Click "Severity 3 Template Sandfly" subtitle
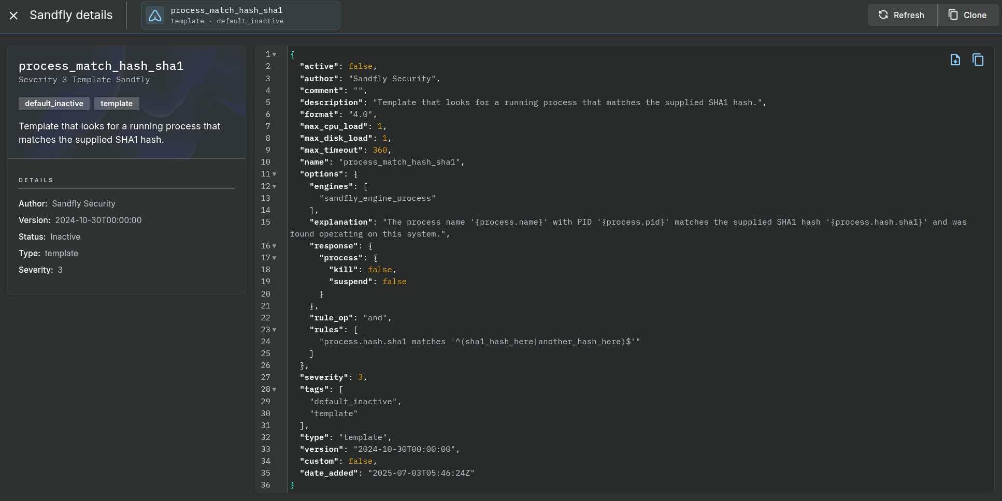The width and height of the screenshot is (1002, 501). tap(84, 80)
